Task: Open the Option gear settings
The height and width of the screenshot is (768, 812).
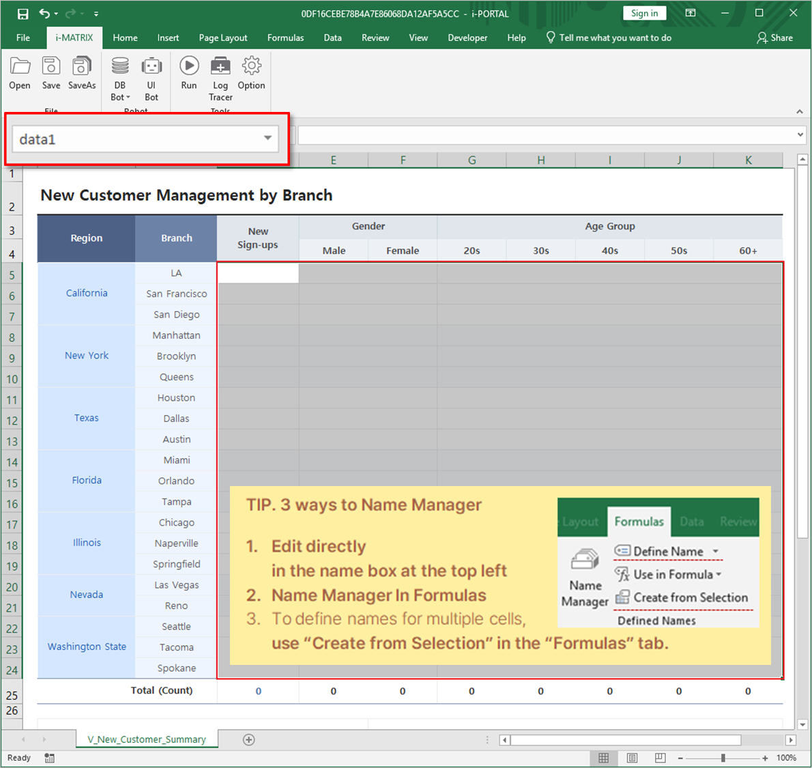Action: (252, 66)
